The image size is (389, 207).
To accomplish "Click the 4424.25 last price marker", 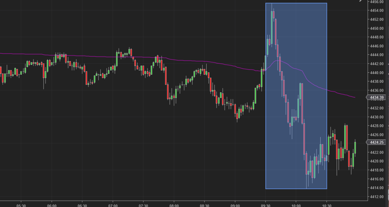I will click(376, 142).
